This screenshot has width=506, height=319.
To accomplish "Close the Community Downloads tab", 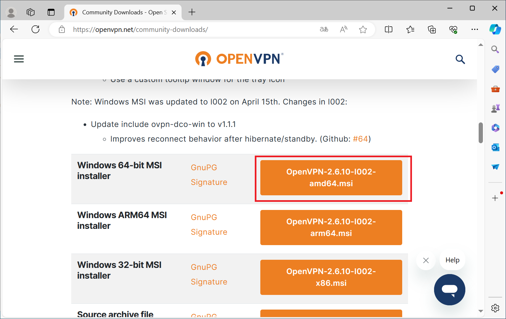I will (174, 12).
